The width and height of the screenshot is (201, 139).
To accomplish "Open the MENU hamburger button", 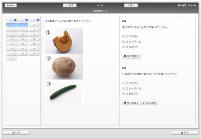I will (x=11, y=5).
